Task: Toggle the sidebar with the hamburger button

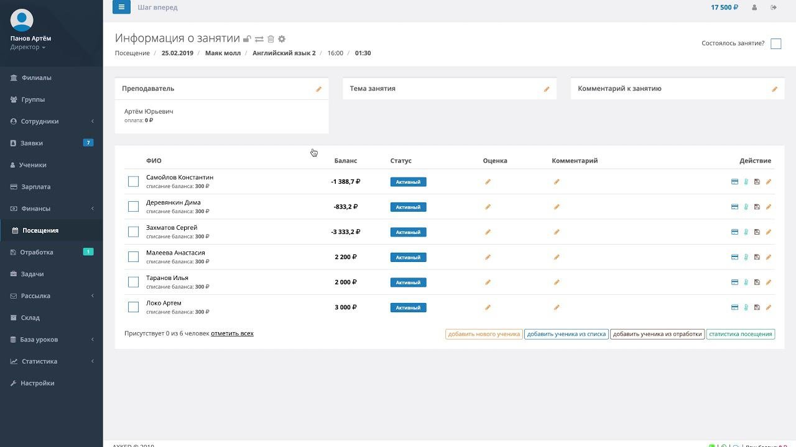Action: click(121, 7)
